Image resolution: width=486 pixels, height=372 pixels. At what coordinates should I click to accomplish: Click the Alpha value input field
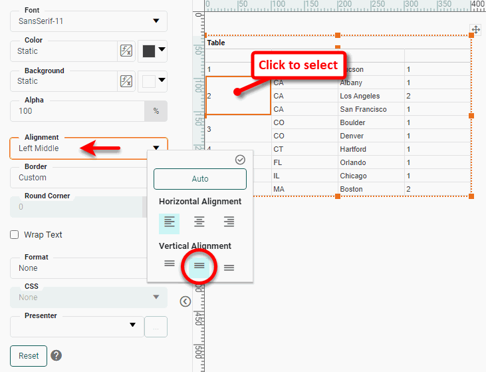tap(77, 111)
